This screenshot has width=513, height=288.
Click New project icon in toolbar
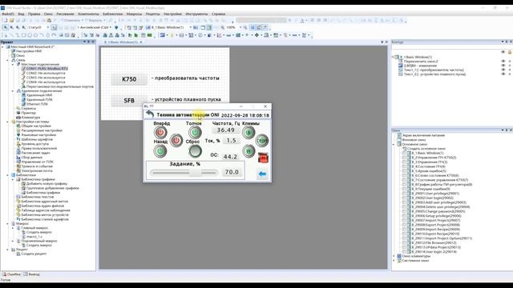[5, 20]
